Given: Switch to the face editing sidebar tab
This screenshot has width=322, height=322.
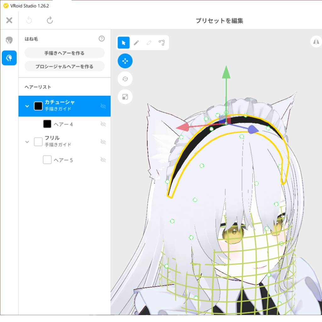Looking at the screenshot, I should click(x=9, y=40).
